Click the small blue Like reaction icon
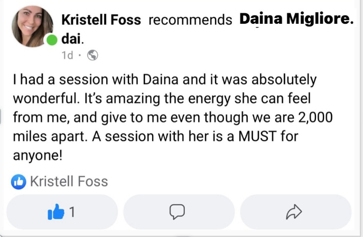Screen dimensions: 363x237 (x=18, y=182)
